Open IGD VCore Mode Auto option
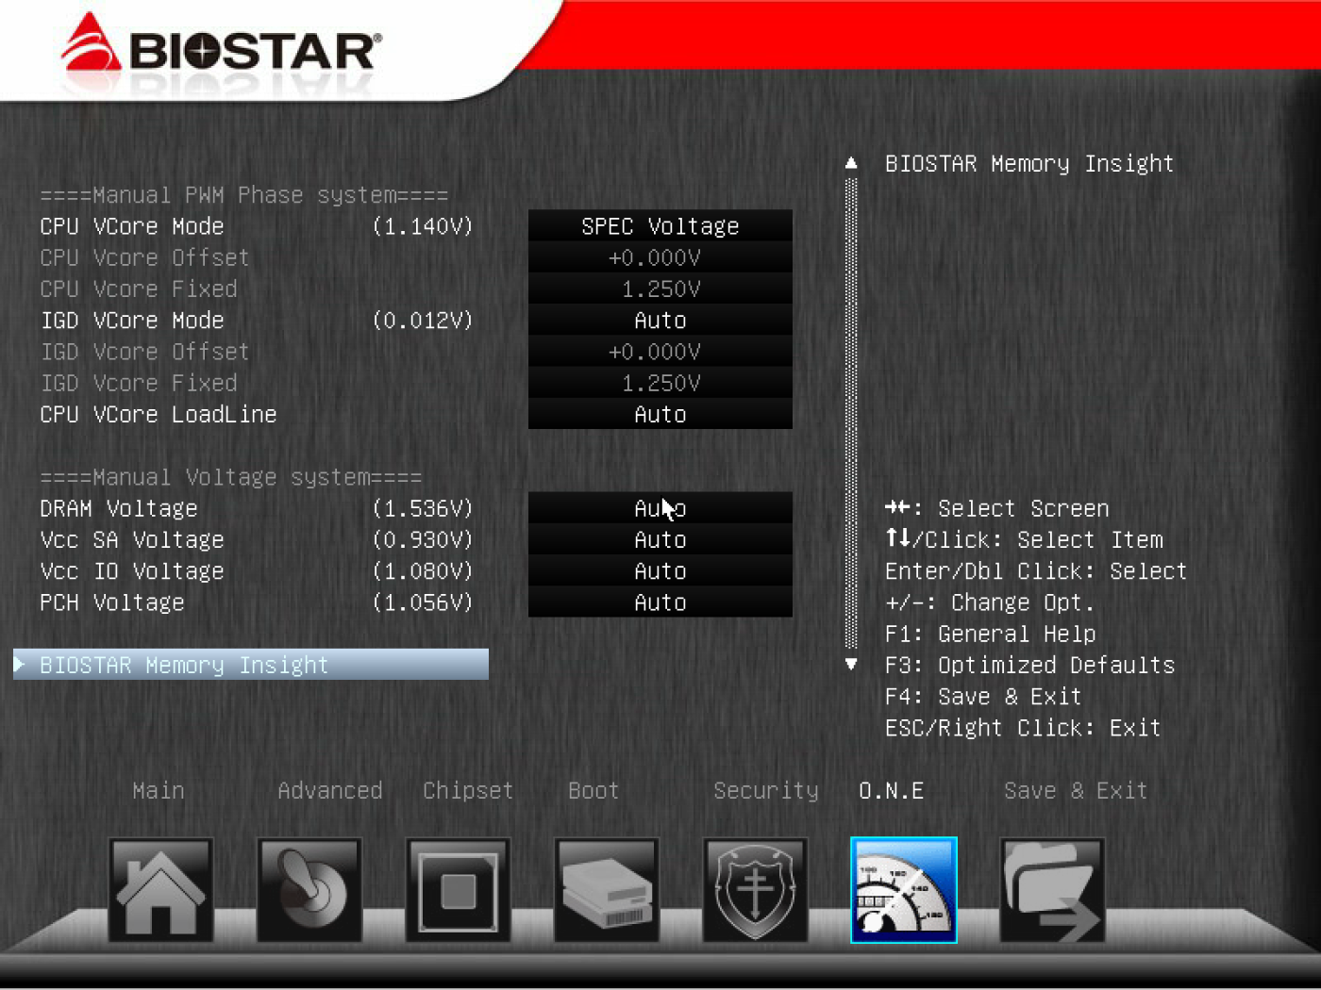1321x990 pixels. (x=660, y=321)
